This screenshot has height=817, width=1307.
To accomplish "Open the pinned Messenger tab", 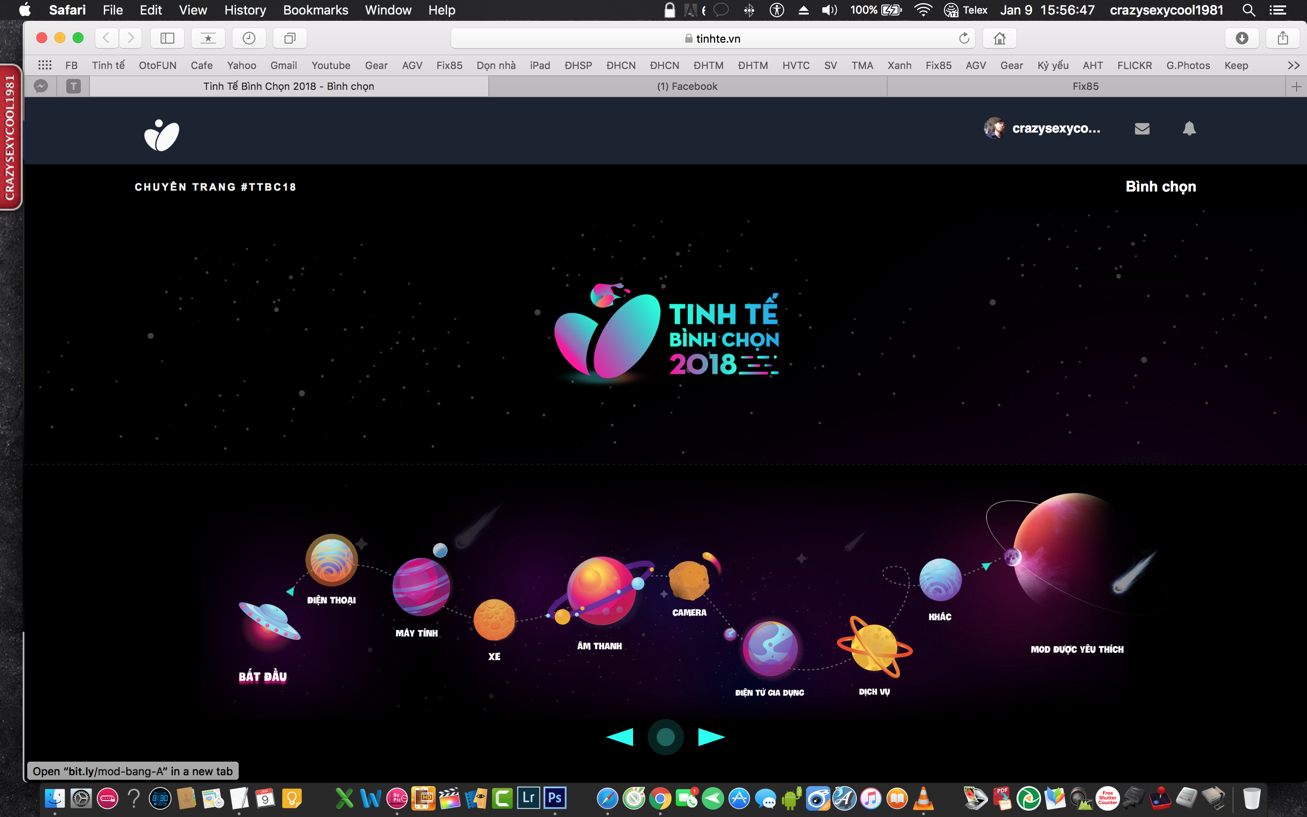I will pos(41,86).
